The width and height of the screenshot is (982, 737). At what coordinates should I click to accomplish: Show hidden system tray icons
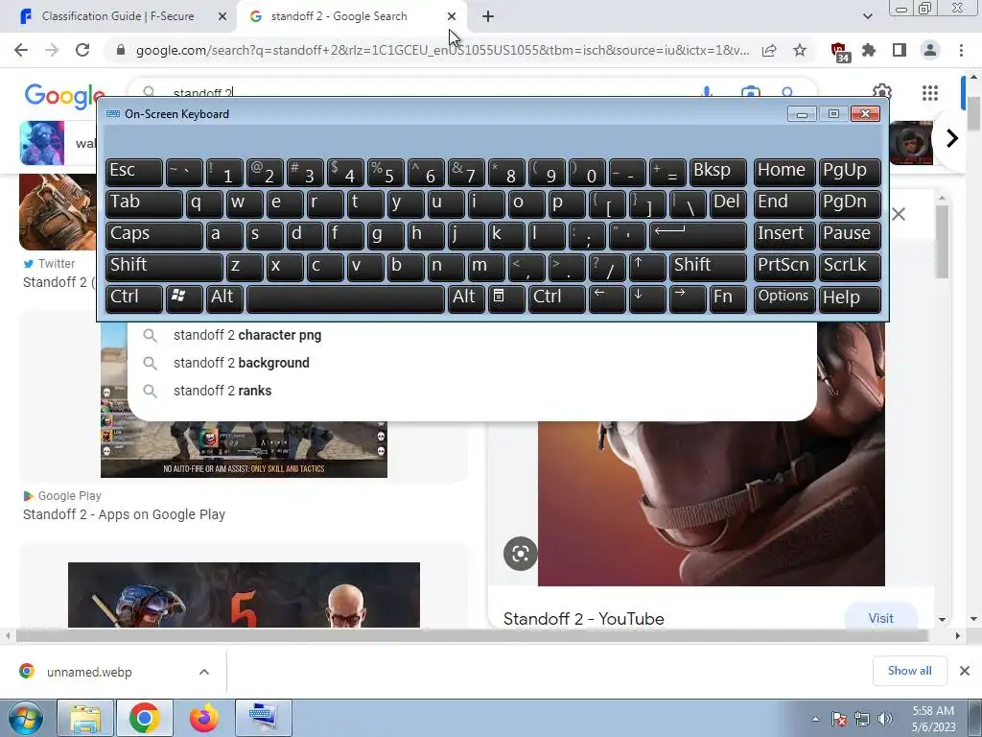pos(815,719)
